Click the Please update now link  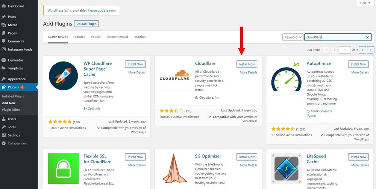[x=102, y=10]
